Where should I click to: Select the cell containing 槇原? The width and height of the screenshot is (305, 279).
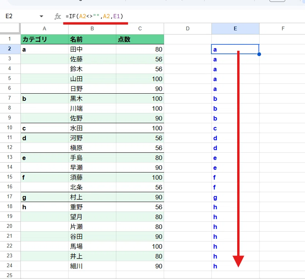[x=92, y=148]
